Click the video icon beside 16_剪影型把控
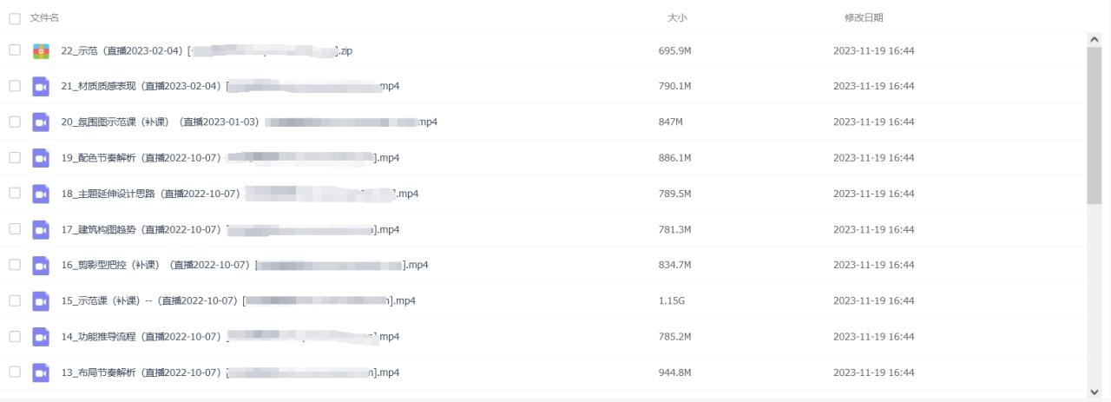Image resolution: width=1111 pixels, height=402 pixels. click(41, 265)
